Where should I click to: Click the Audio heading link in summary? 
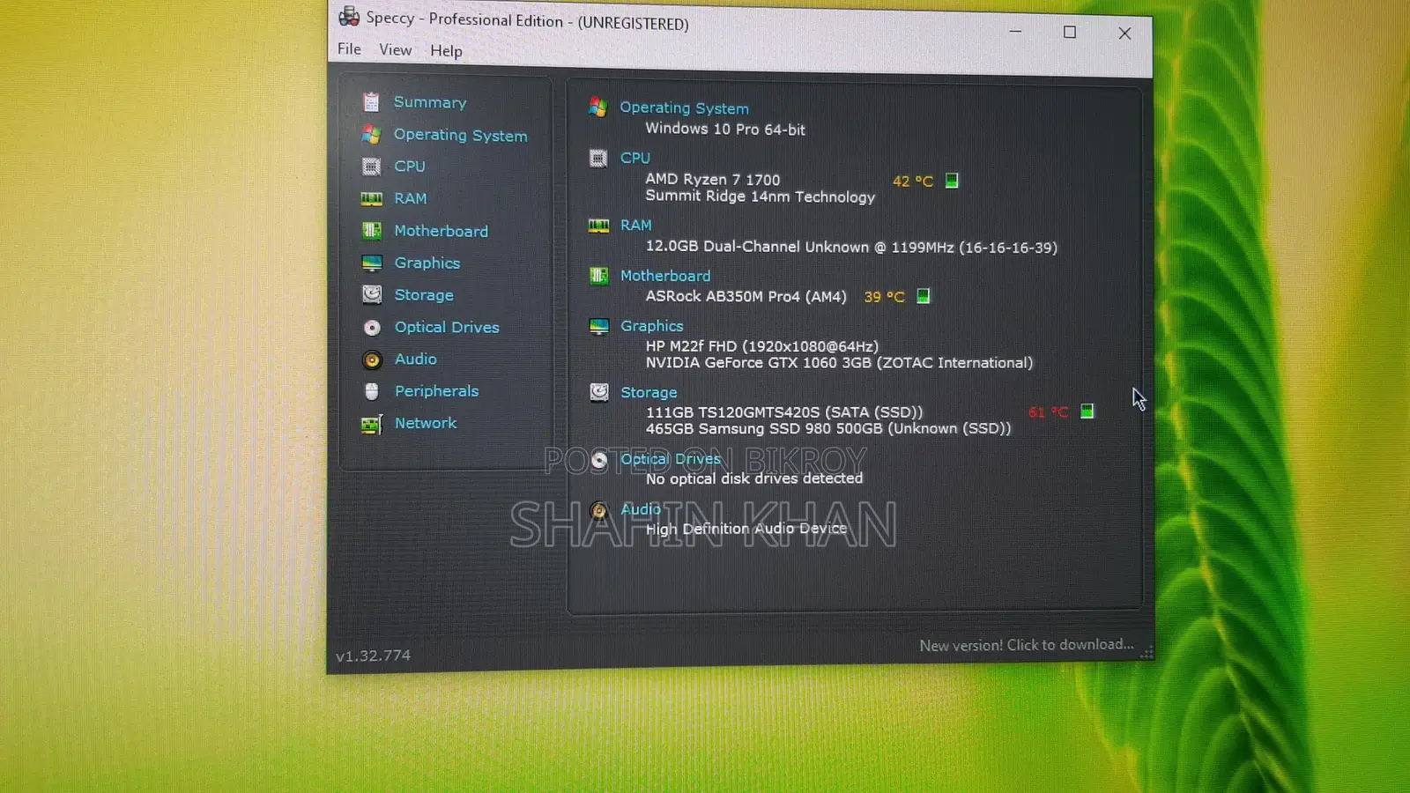641,509
